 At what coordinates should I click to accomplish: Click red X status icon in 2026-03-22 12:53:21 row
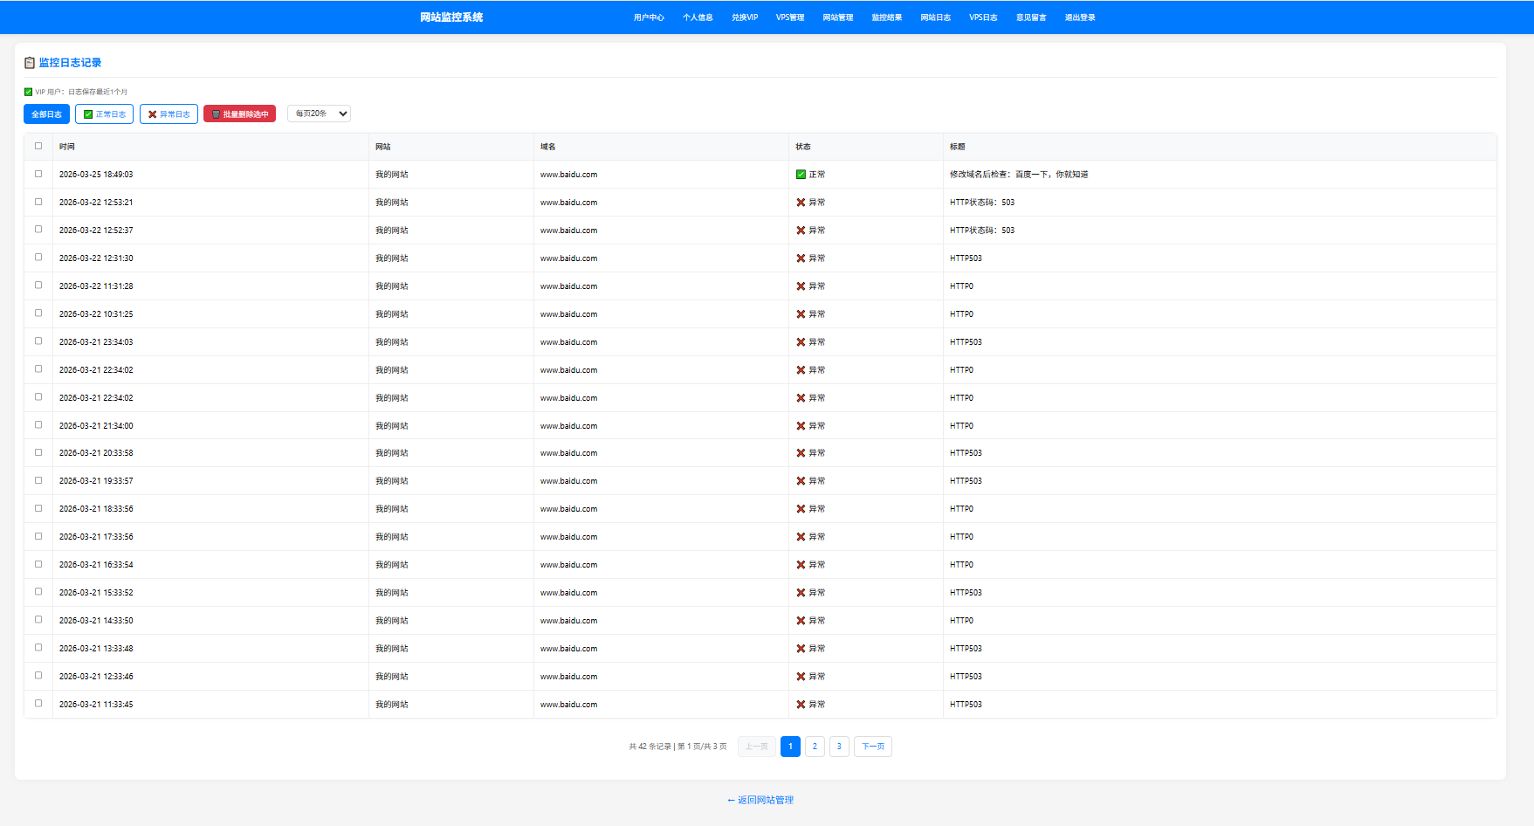tap(801, 203)
